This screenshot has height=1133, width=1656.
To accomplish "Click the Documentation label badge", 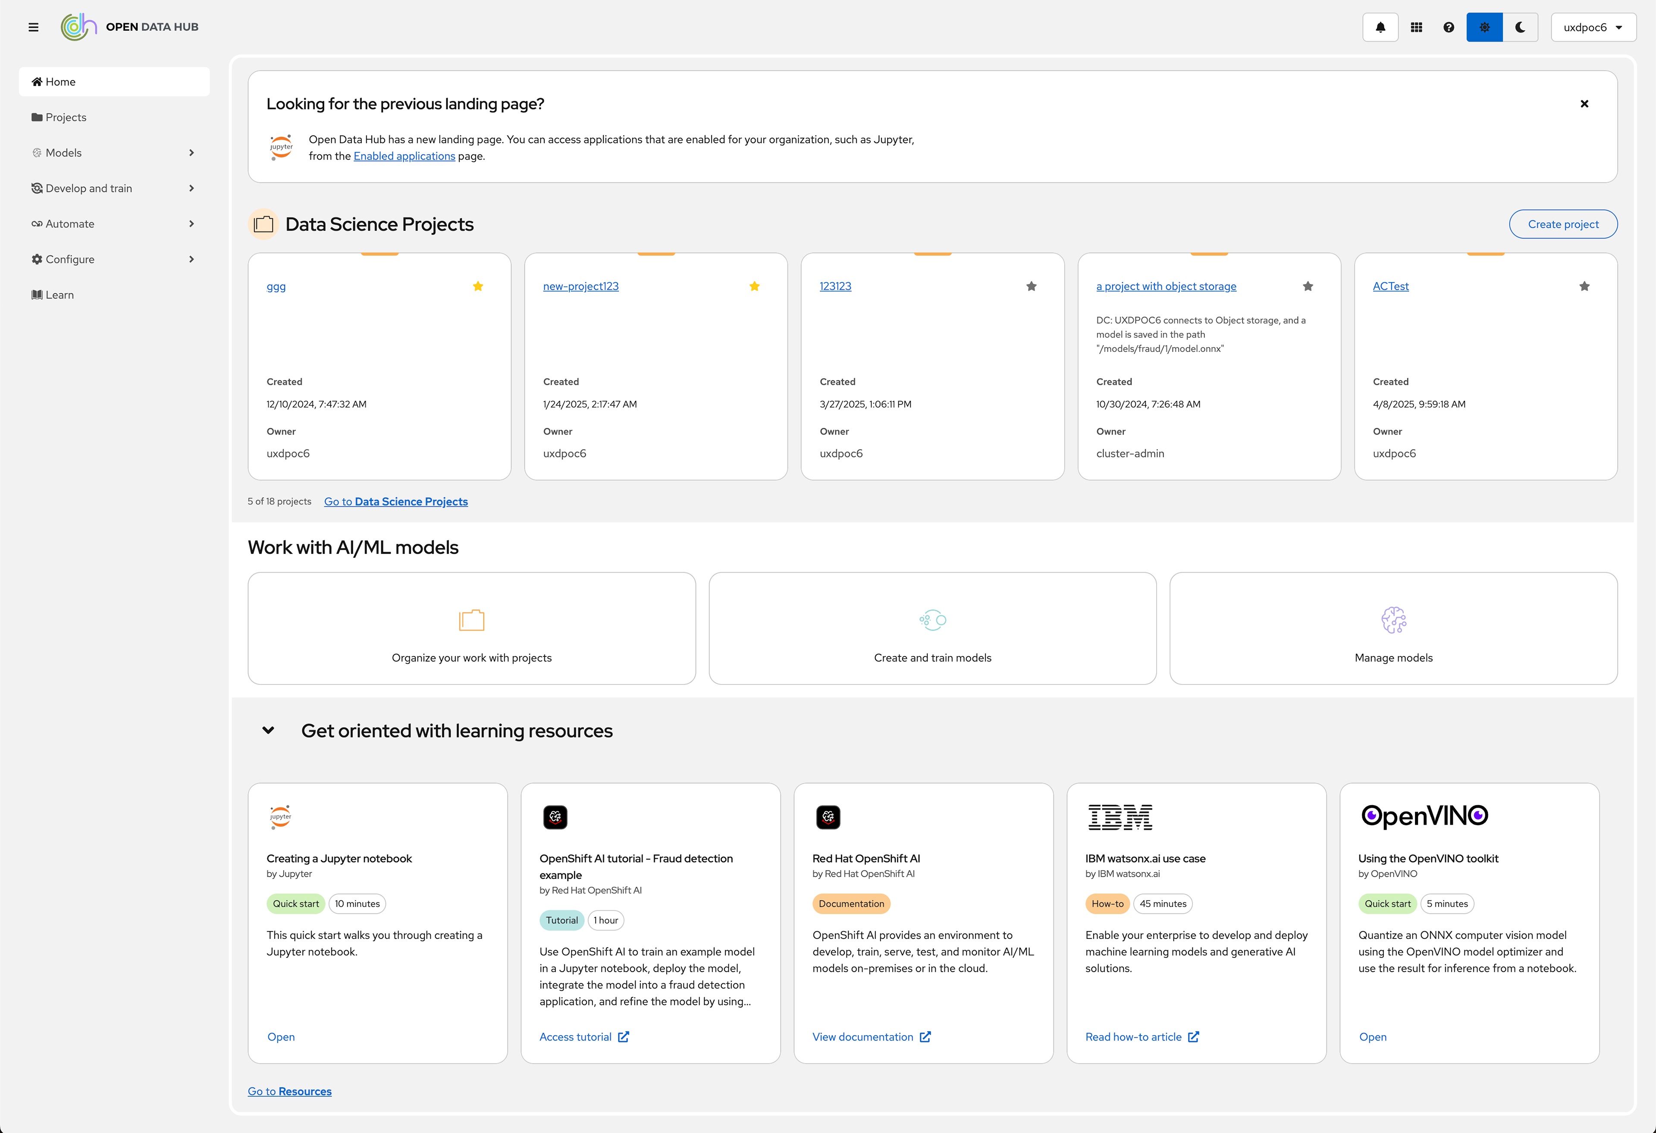I will click(x=851, y=904).
